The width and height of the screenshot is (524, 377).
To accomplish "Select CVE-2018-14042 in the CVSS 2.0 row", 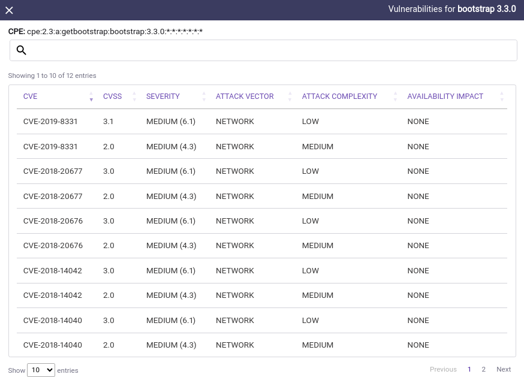I will 53,295.
